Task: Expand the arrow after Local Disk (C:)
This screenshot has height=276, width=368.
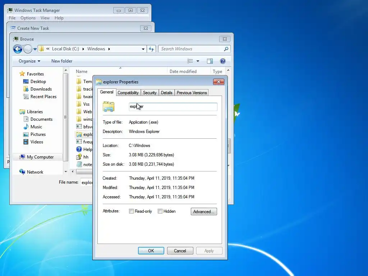Action: 83,49
